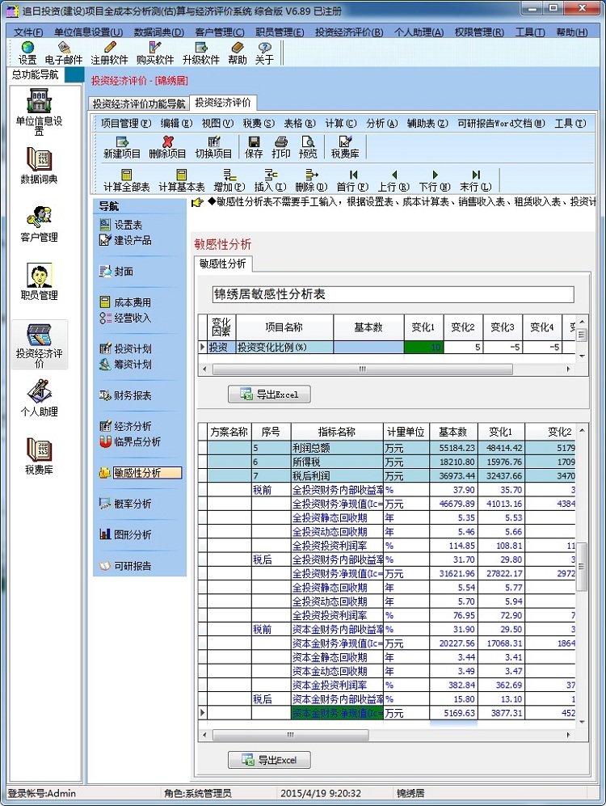Switch to 投资经济评价功能导航 tab
606x806 pixels.
139,103
